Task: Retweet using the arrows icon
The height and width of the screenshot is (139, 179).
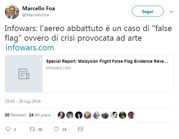Action: 32,129
